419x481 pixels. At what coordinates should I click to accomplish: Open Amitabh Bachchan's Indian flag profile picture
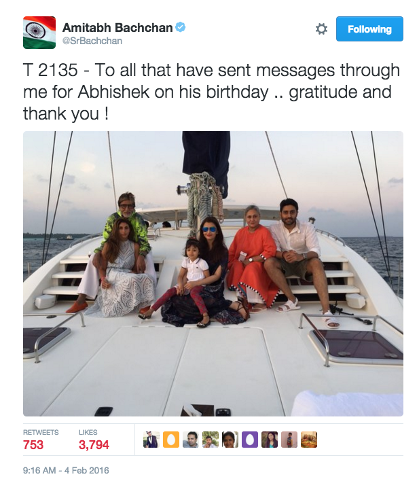(x=39, y=32)
